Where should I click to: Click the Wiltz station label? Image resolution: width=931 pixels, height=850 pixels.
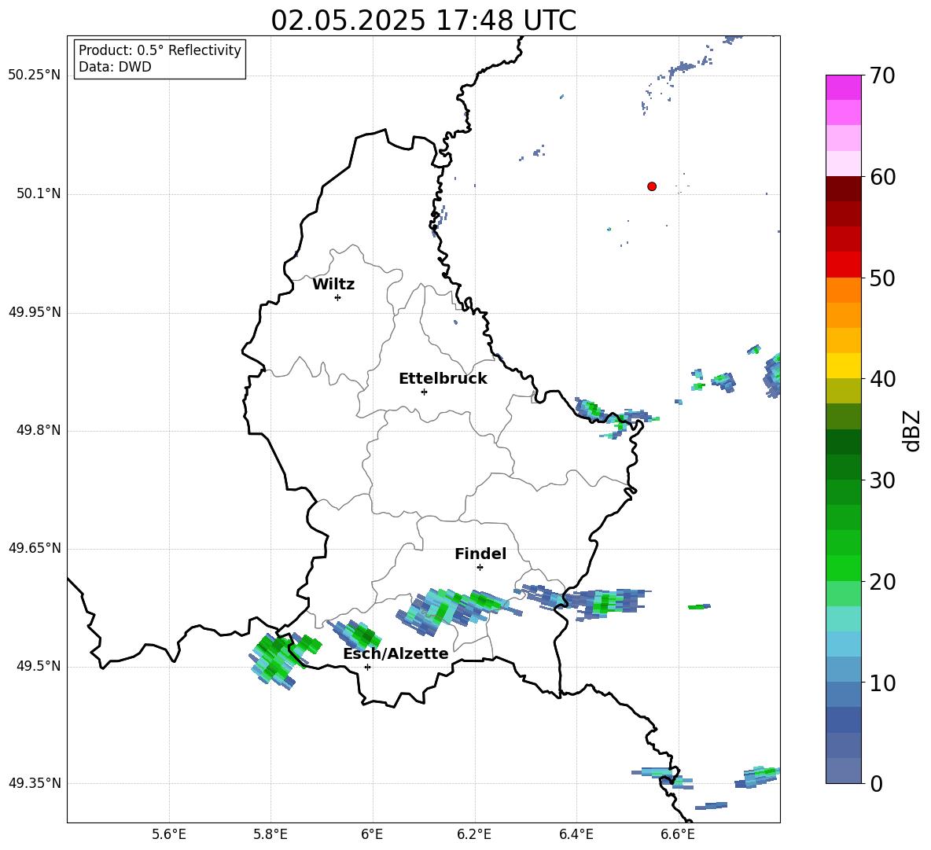[333, 285]
